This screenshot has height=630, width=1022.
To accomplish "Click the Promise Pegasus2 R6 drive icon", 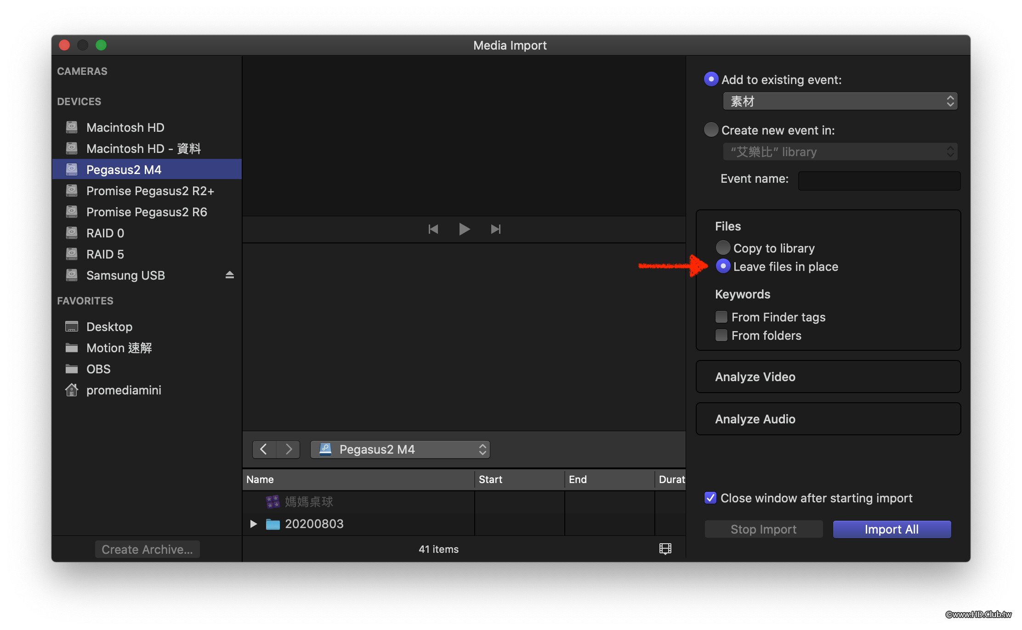I will [x=72, y=212].
